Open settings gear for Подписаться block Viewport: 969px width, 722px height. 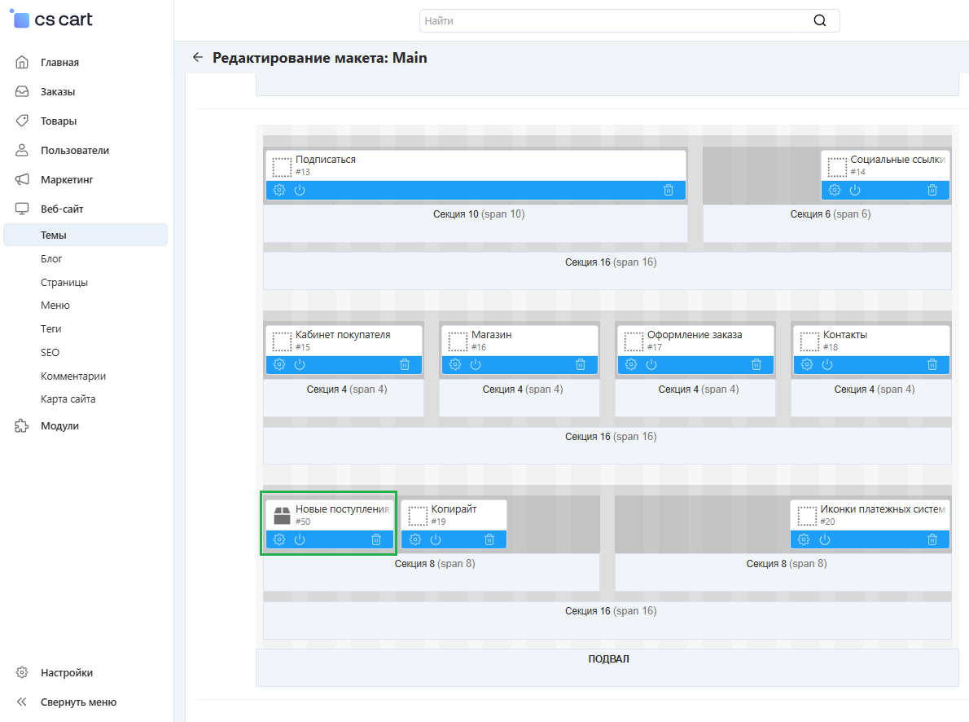(279, 190)
